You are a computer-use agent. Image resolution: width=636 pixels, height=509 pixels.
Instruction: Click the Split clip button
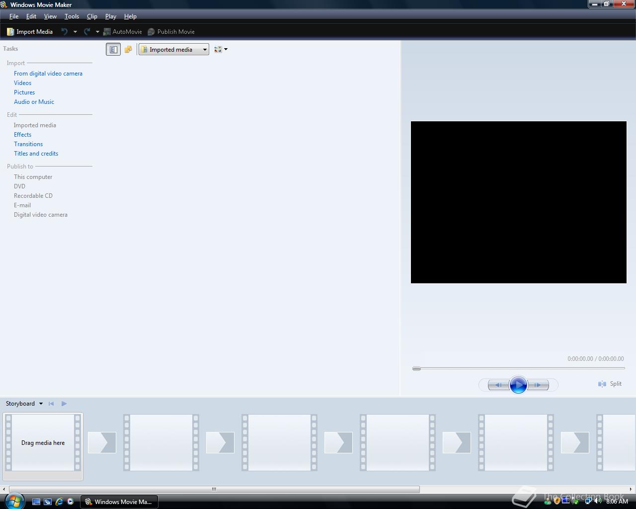610,384
